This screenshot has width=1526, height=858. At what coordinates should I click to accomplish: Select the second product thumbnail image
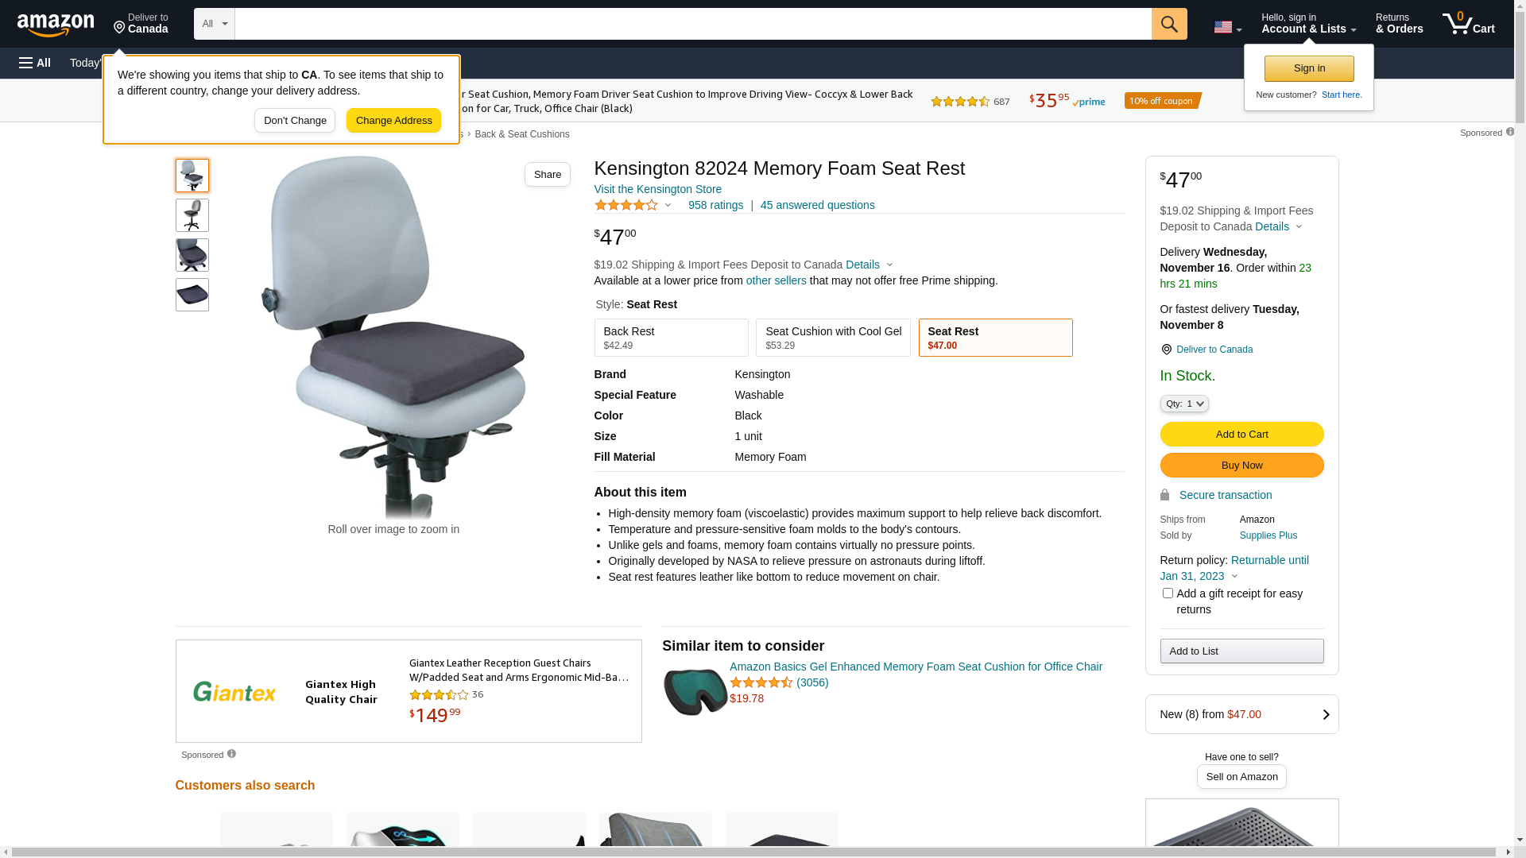coord(192,215)
